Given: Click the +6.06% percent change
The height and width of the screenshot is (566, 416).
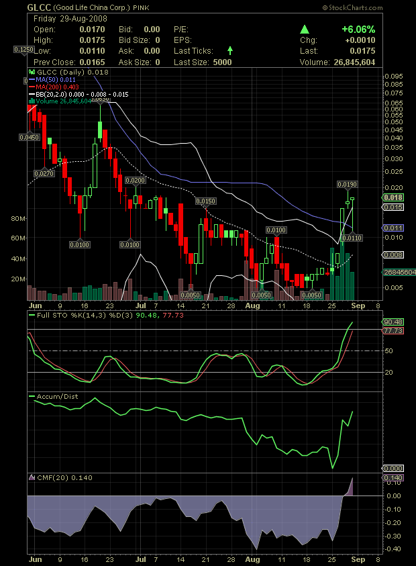Looking at the screenshot, I should click(x=359, y=30).
